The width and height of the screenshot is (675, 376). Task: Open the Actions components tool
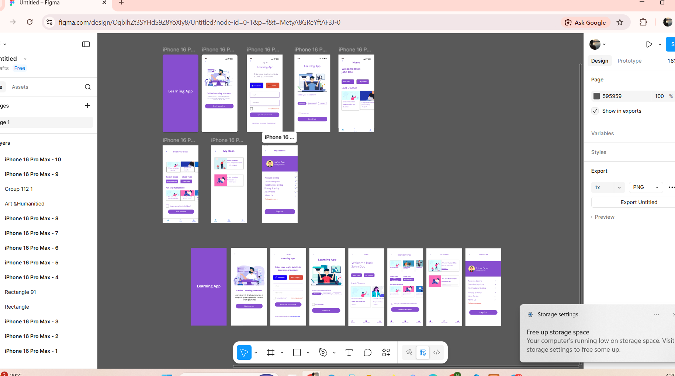(386, 352)
